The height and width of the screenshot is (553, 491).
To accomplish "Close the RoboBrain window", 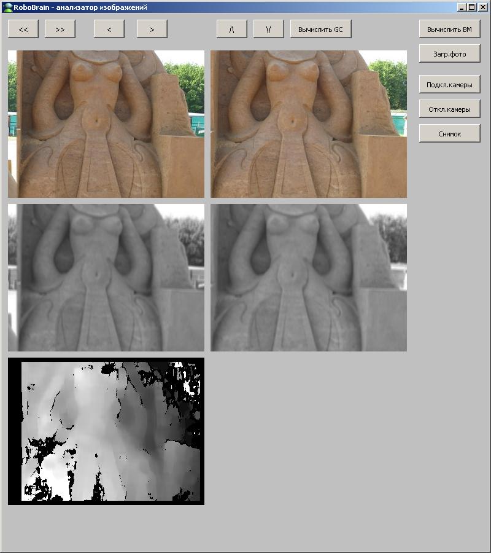I will pyautogui.click(x=483, y=7).
